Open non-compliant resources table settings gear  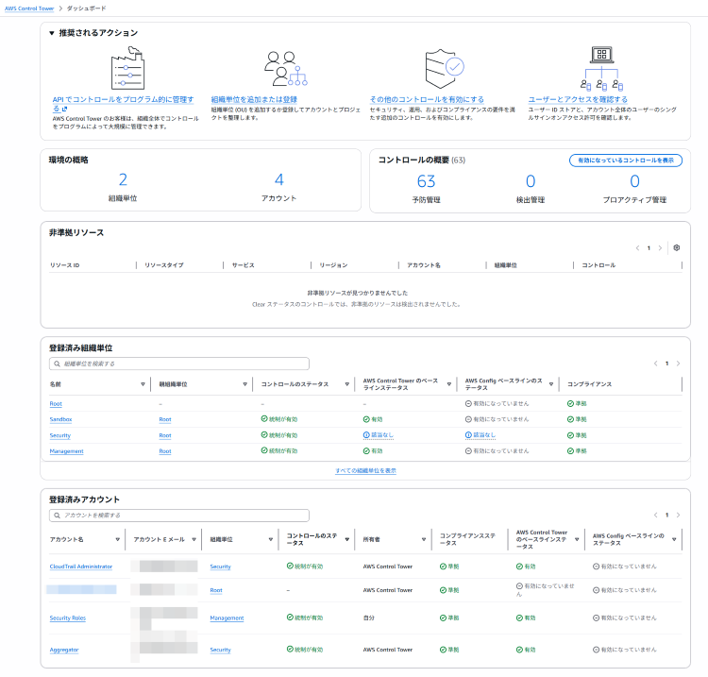click(x=677, y=248)
